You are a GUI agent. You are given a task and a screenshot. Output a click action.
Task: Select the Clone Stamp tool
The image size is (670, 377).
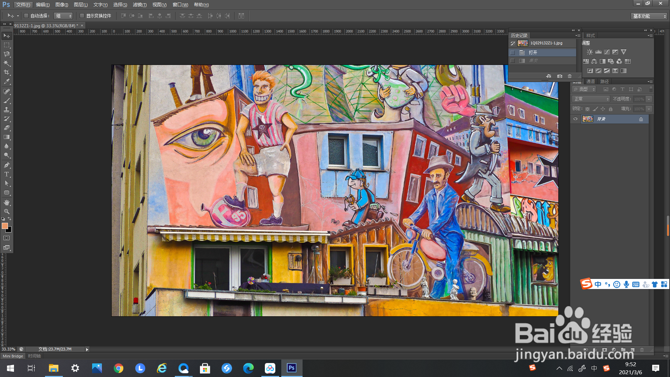coord(7,110)
